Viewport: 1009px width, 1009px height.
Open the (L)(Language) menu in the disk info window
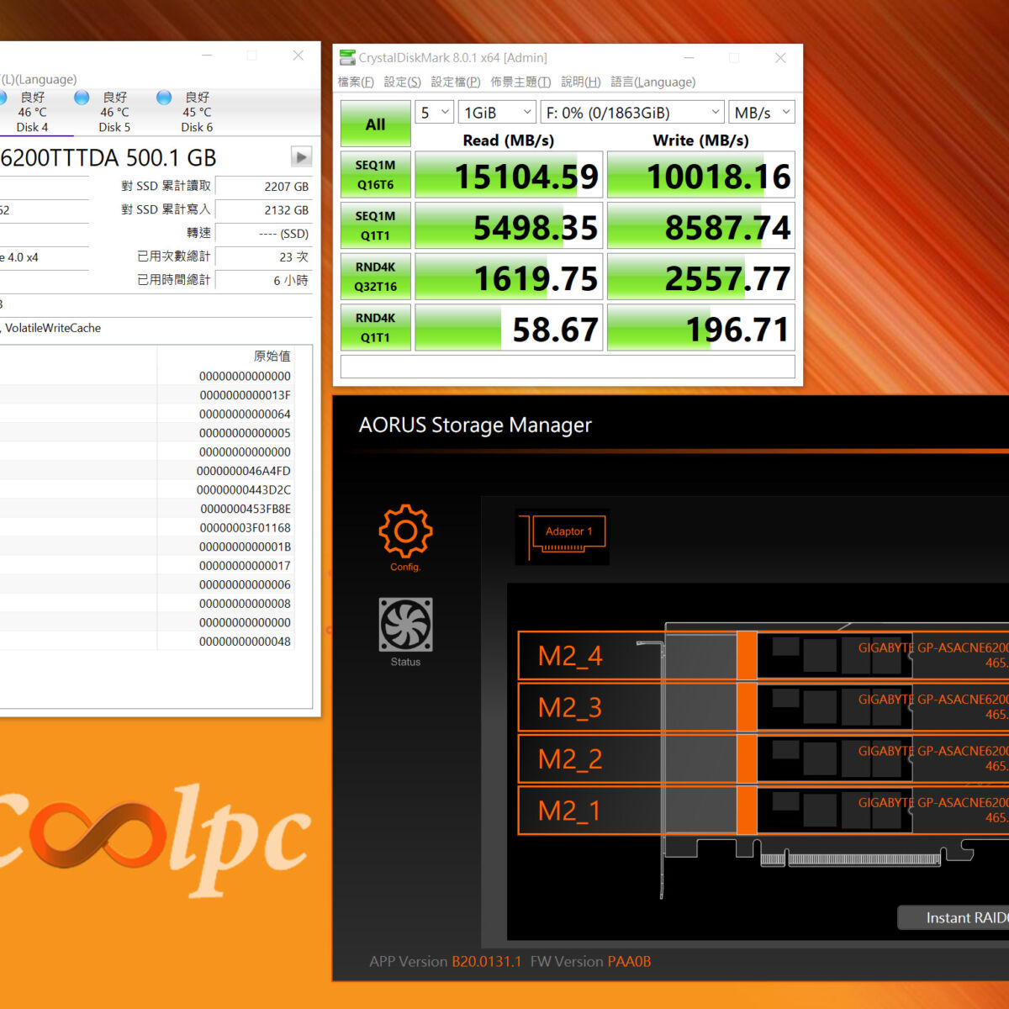(x=39, y=79)
